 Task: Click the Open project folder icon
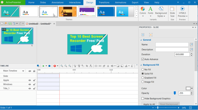tap(6, 24)
